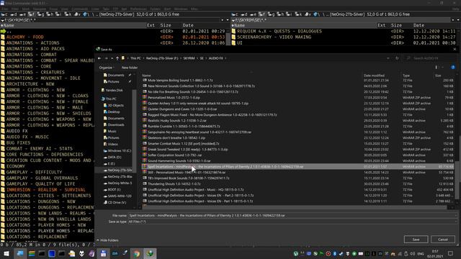Image resolution: width=461 pixels, height=259 pixels.
Task: Select This PC in navigation pane
Action: pyautogui.click(x=111, y=99)
